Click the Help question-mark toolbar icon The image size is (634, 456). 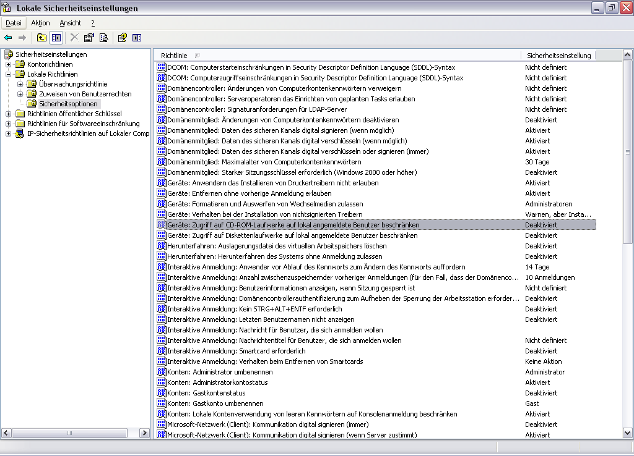[x=123, y=38]
